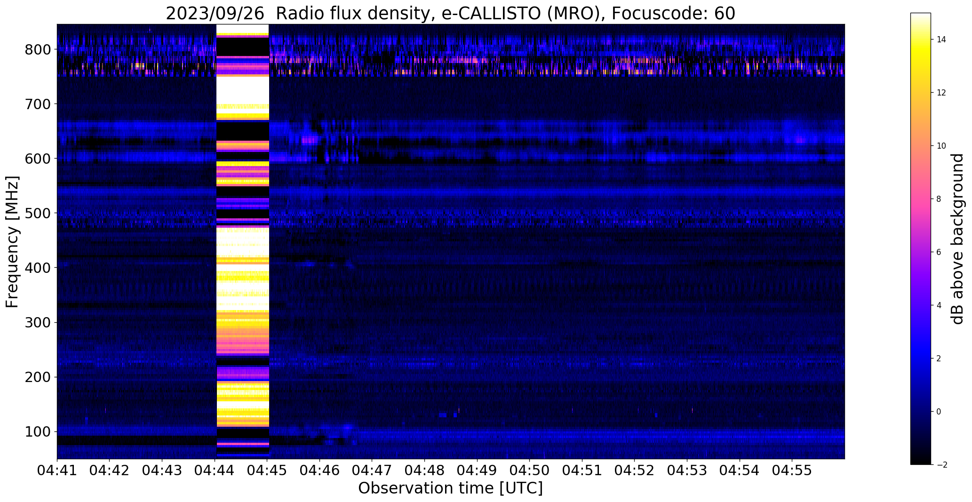Click the 600 frequency tick label
Viewport: 972px width, 502px height.
pyautogui.click(x=38, y=159)
